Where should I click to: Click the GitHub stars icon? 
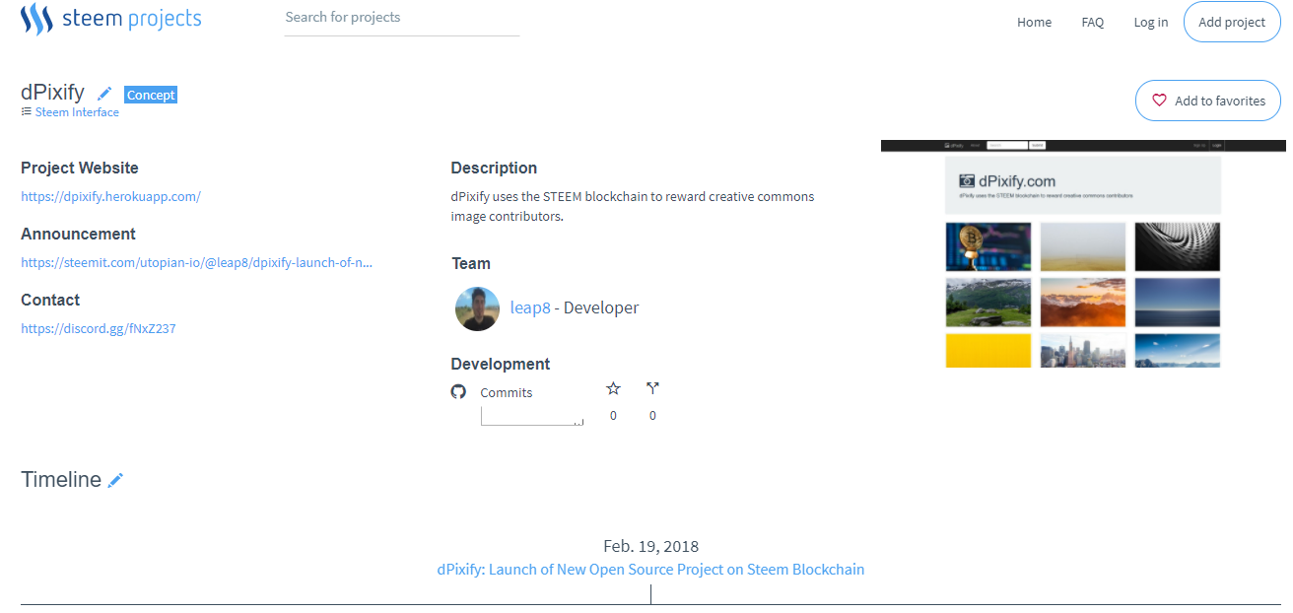point(613,389)
